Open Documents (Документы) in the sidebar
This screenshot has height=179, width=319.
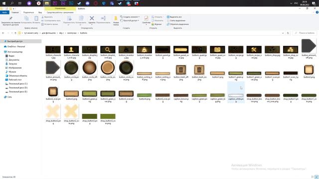(x=14, y=60)
